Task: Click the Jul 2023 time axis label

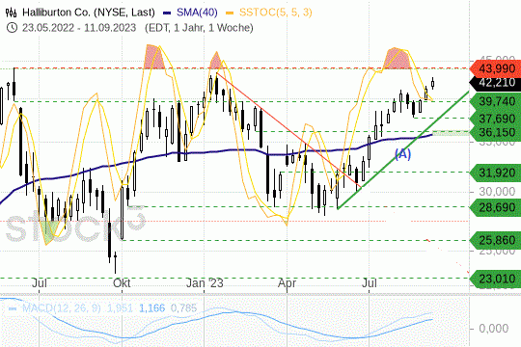Action: 370,283
